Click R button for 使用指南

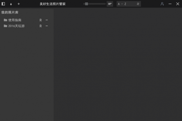pyautogui.click(x=41, y=20)
